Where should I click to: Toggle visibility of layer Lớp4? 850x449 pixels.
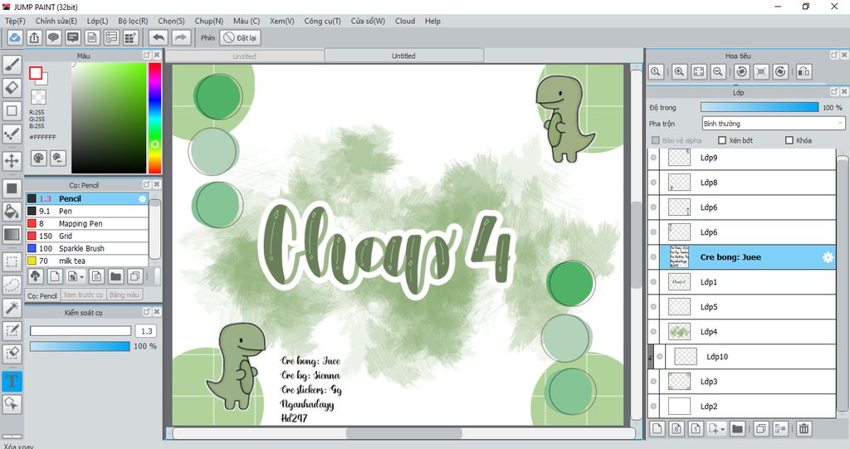coord(653,332)
